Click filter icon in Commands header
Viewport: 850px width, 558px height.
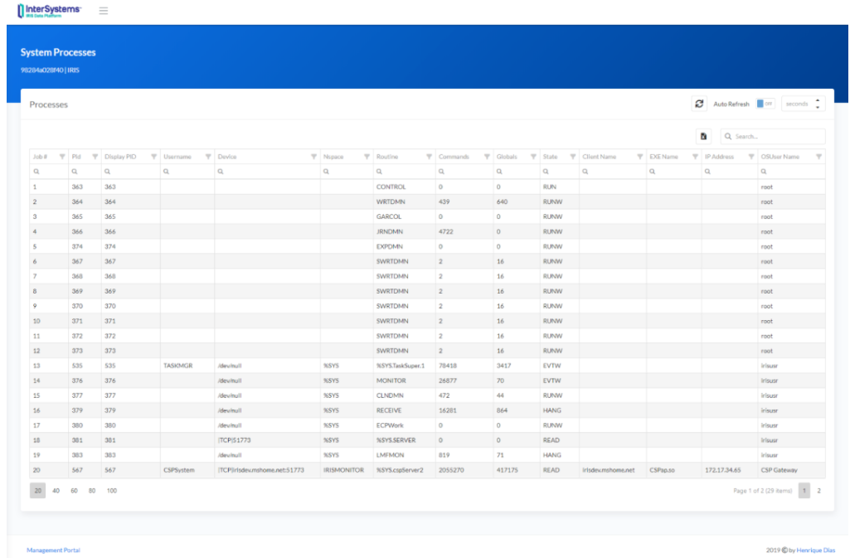pyautogui.click(x=487, y=156)
